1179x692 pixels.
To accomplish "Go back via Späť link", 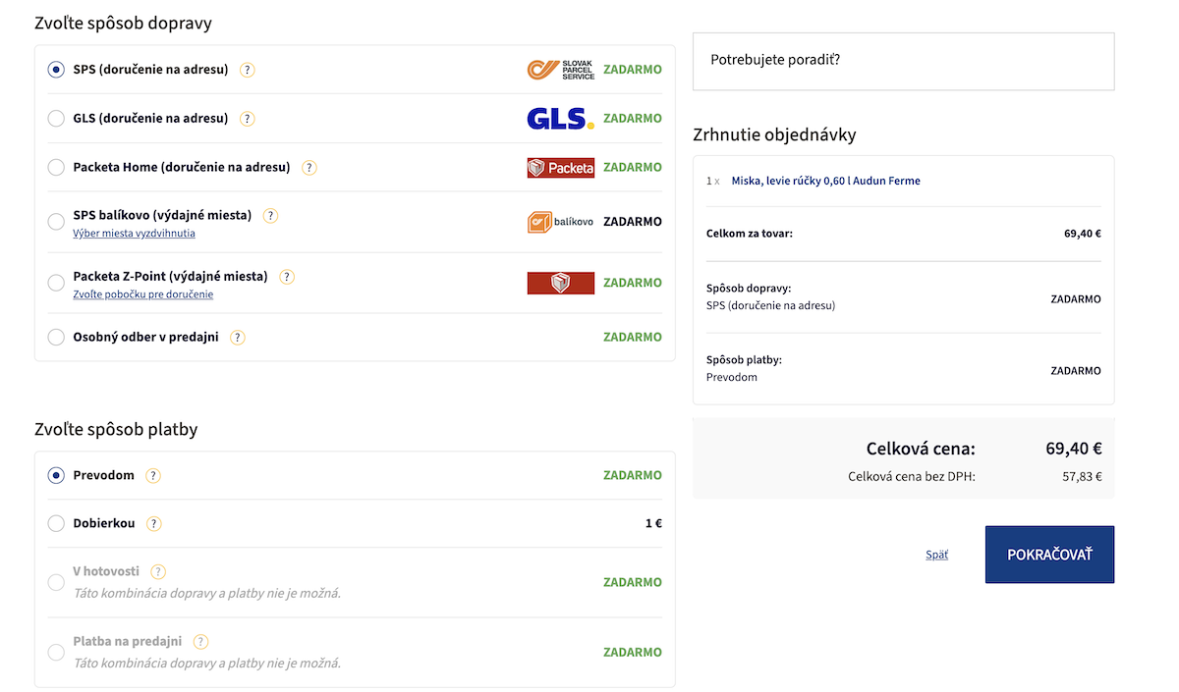I will [936, 555].
